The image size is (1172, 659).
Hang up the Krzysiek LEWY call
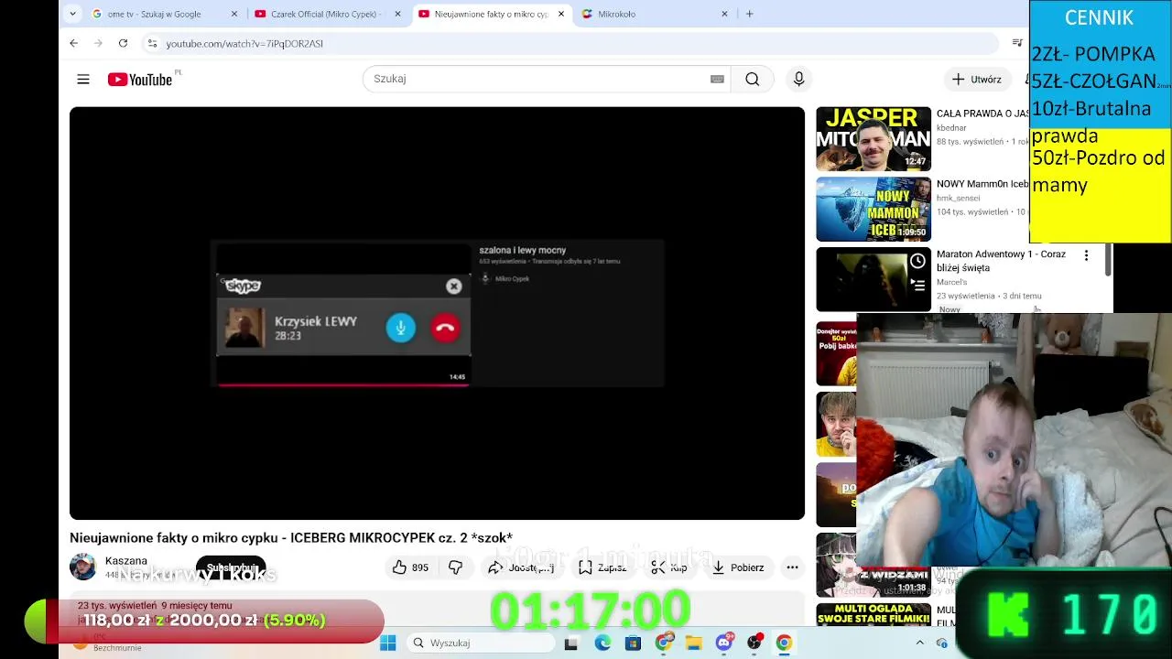[x=445, y=328]
